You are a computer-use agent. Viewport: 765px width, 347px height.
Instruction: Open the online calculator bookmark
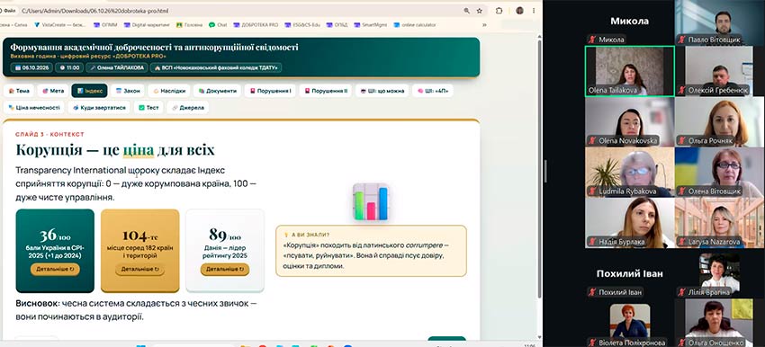coord(415,25)
